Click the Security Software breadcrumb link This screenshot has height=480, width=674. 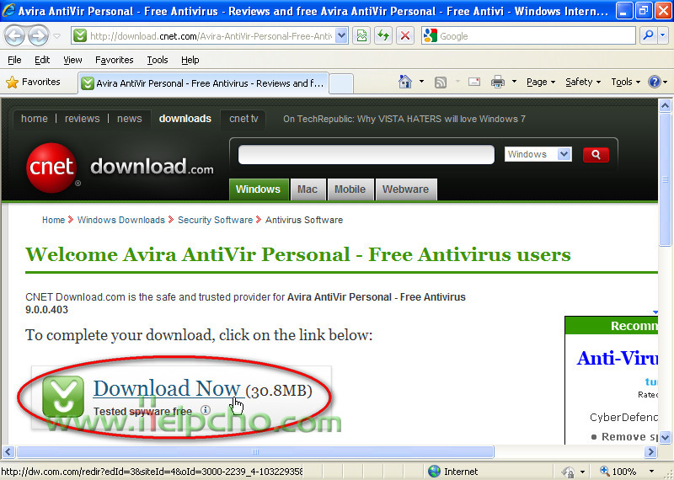[215, 220]
